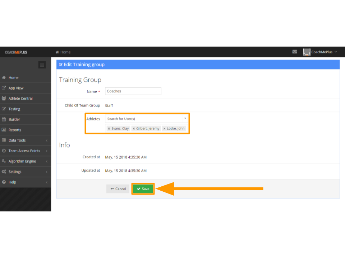This screenshot has width=345, height=258.
Task: Click the Gilbert, Jeremy tag name
Action: tap(148, 129)
